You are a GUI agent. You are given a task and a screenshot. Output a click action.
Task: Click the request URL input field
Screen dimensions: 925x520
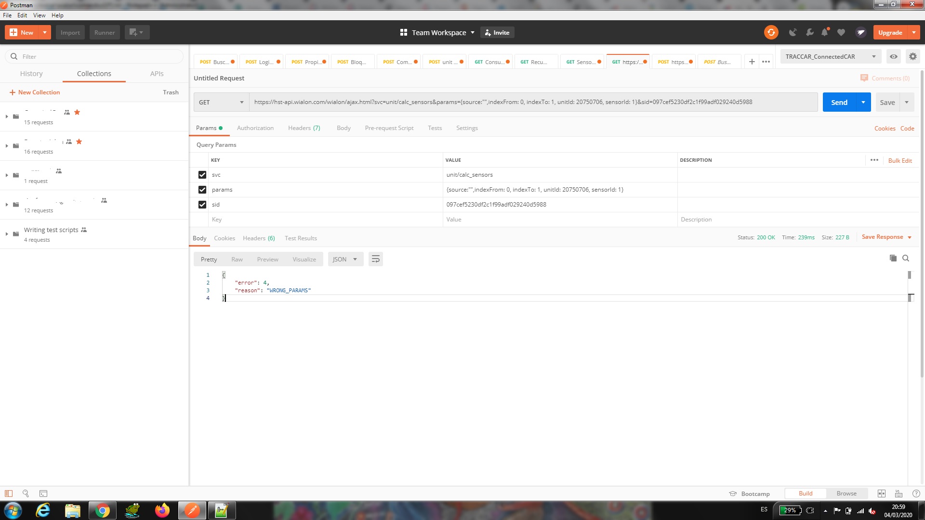click(x=530, y=102)
